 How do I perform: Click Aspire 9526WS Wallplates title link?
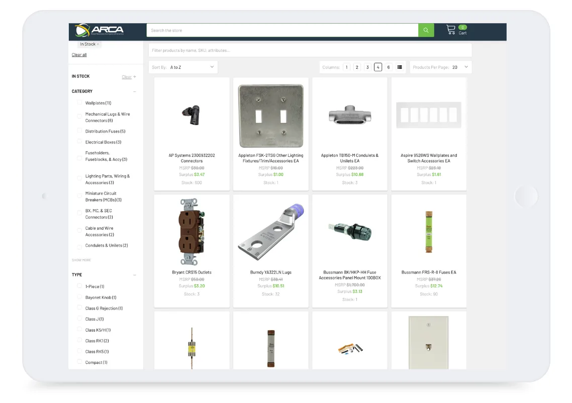(x=429, y=158)
